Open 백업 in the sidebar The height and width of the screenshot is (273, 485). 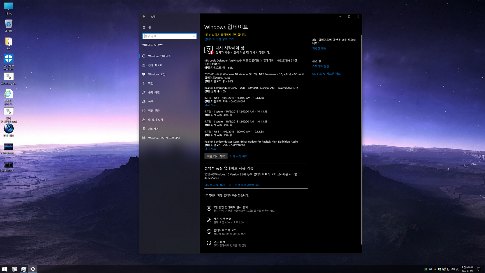point(169,83)
